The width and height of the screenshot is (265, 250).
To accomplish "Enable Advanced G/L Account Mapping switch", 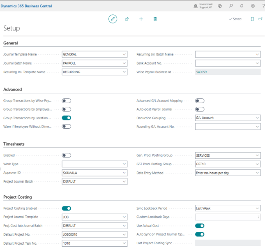I will [x=200, y=101].
